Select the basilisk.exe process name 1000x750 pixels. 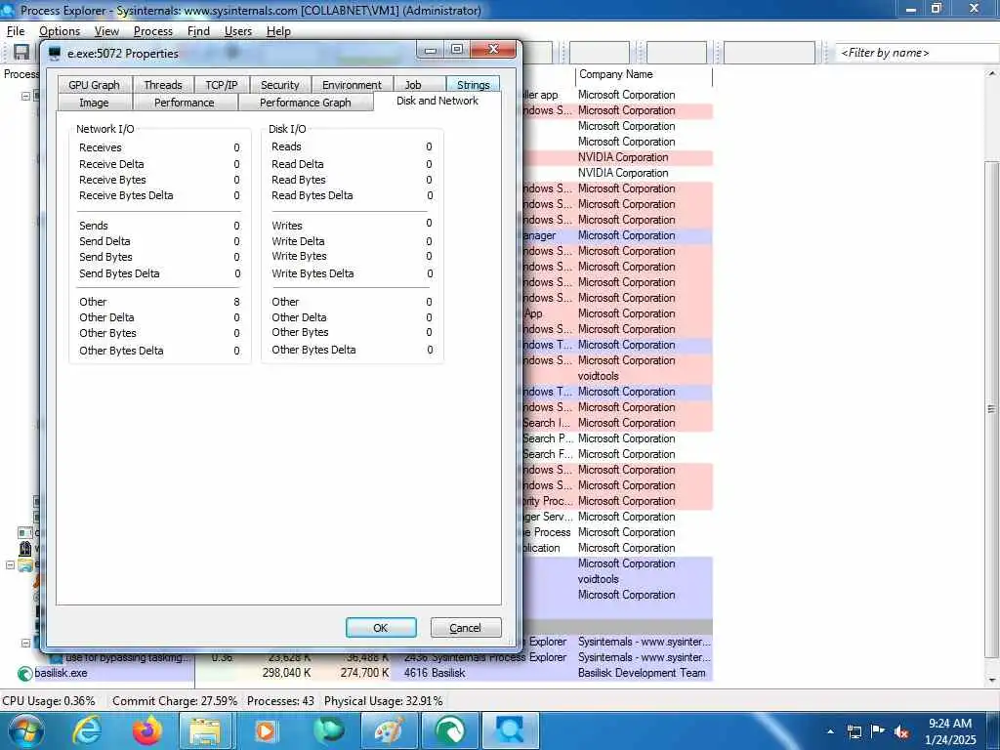[x=61, y=673]
